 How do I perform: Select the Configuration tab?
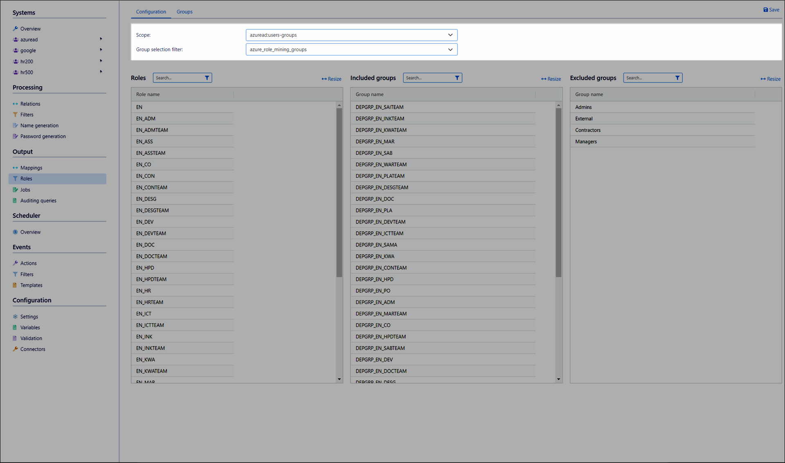(151, 12)
